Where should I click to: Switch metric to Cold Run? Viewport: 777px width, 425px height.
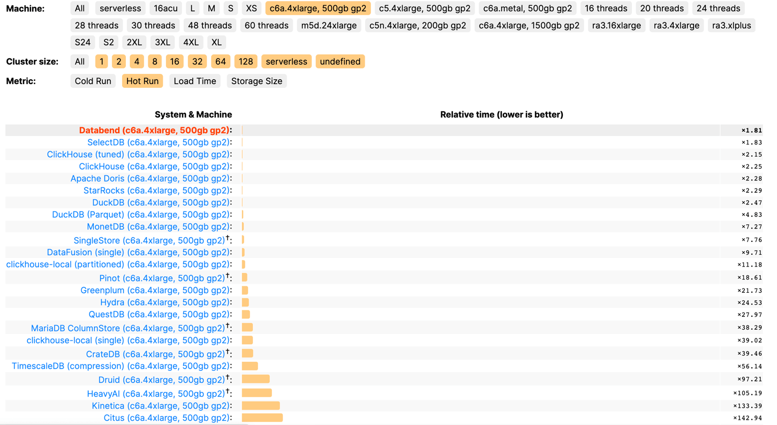click(93, 81)
